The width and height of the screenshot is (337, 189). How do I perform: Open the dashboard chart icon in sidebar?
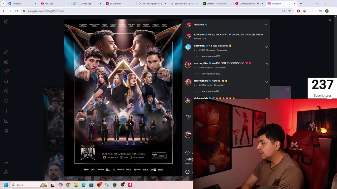click(6, 121)
